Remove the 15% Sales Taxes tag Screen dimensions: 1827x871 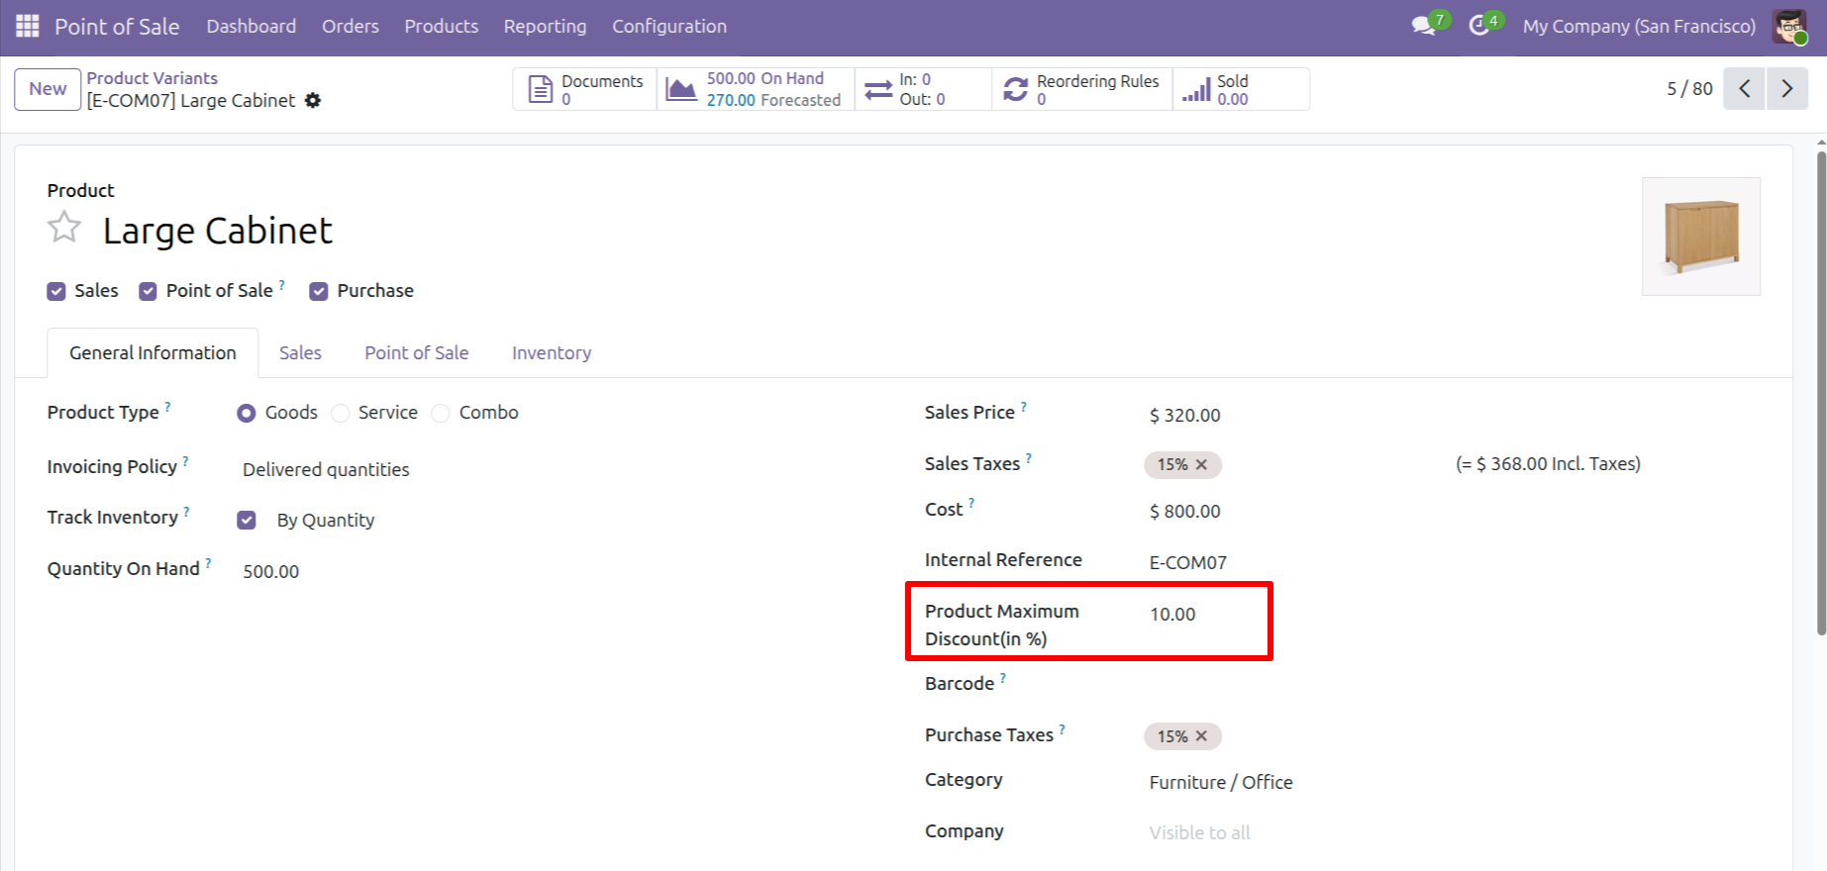click(x=1201, y=464)
